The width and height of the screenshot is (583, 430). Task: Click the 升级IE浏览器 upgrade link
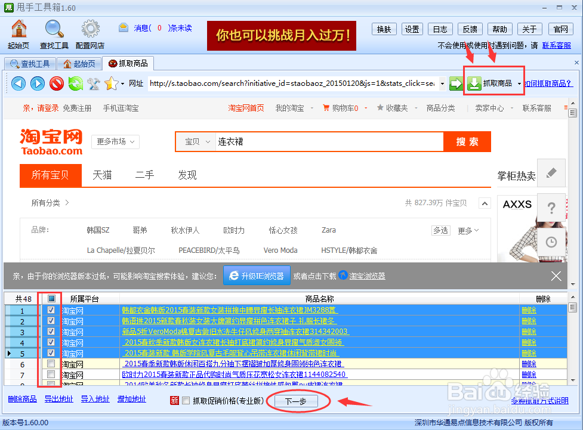(257, 276)
